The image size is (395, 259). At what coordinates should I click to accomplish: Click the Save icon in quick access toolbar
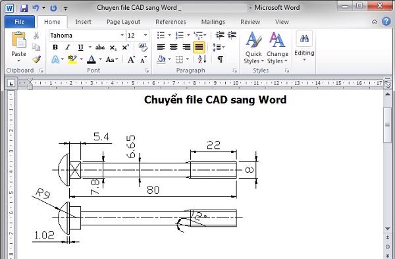24,8
